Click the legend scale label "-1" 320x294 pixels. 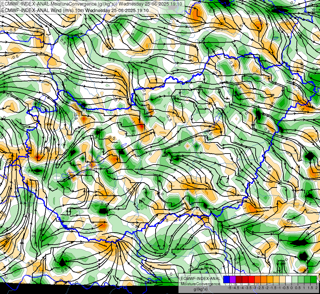pos(279,288)
